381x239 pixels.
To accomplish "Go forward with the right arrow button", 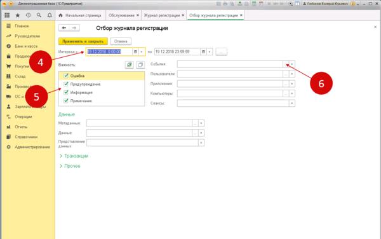I will (74, 28).
